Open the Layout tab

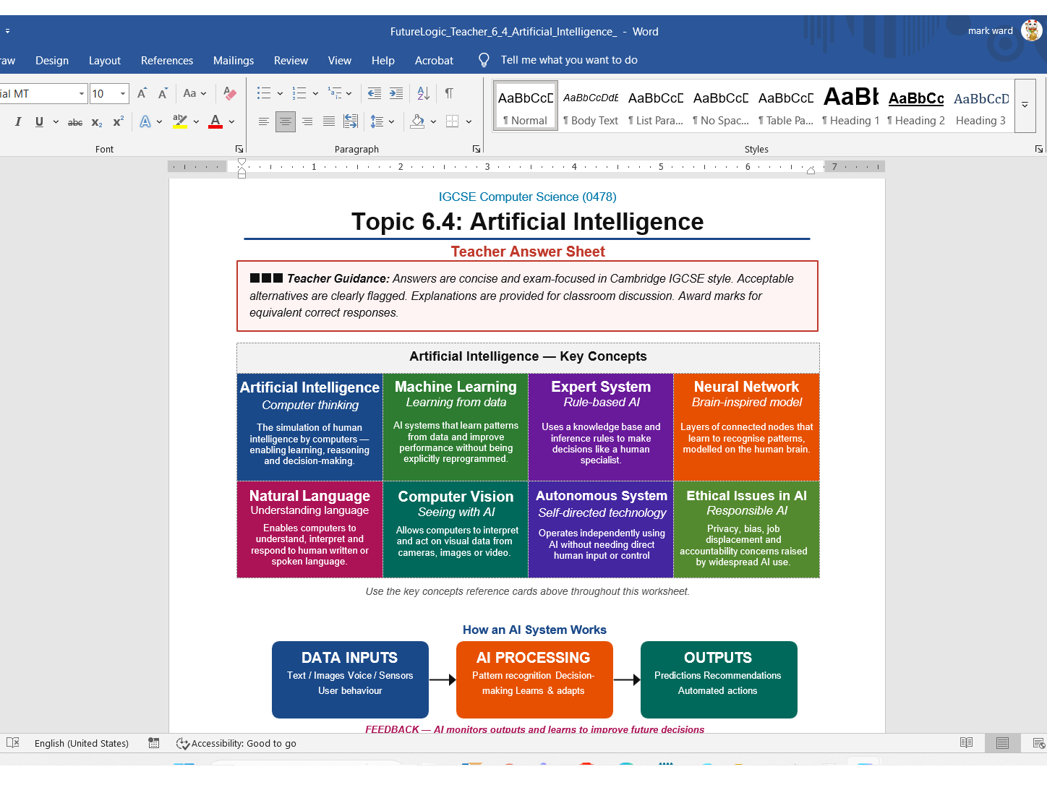pos(105,61)
